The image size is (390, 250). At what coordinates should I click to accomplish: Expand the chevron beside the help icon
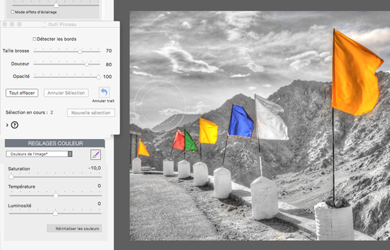(7, 125)
